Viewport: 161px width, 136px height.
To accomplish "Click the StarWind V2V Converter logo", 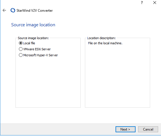I will point(13,10).
